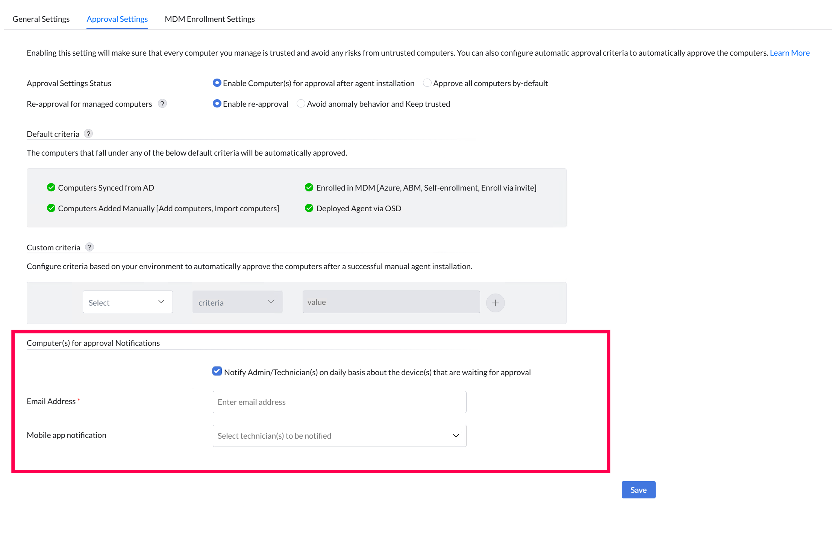832x536 pixels.
Task: Expand the criteria dropdown
Action: (237, 302)
